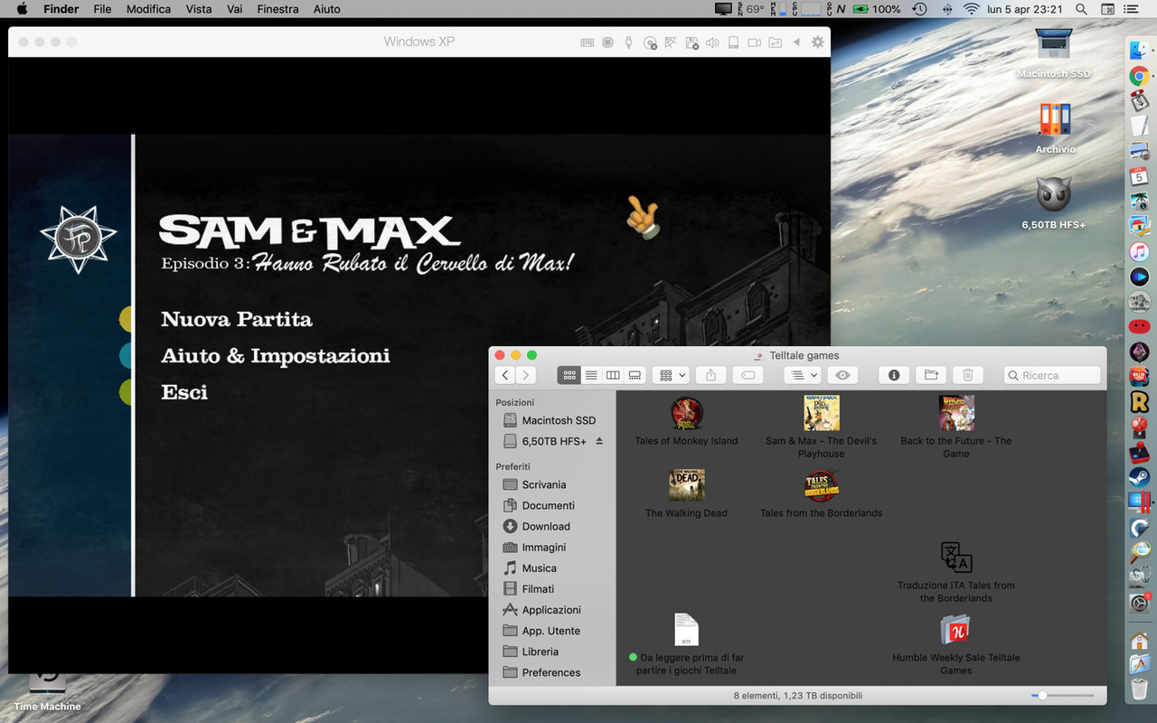Click the edit tags button in Finder toolbar

point(748,375)
